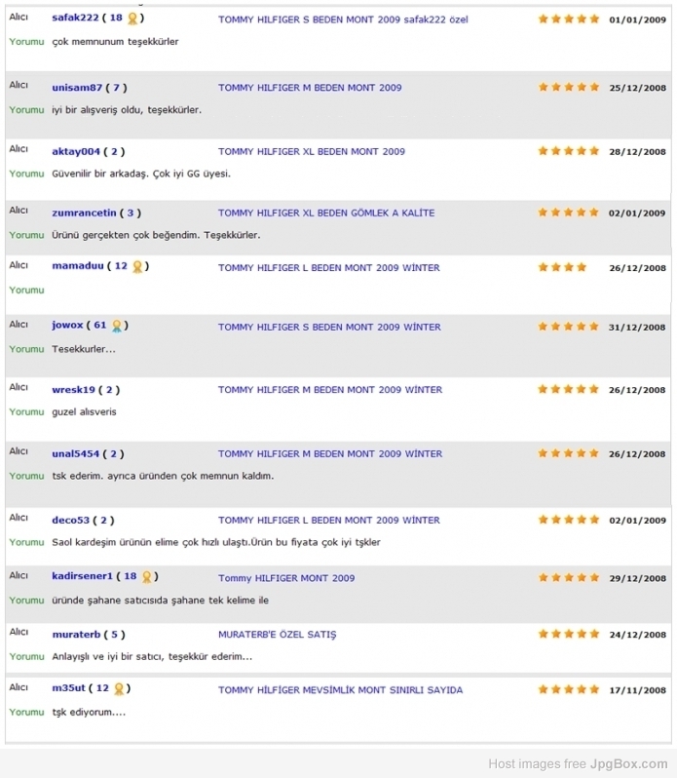Screen dimensions: 677x778
Task: Open buyer profile safak222
Action: point(75,18)
